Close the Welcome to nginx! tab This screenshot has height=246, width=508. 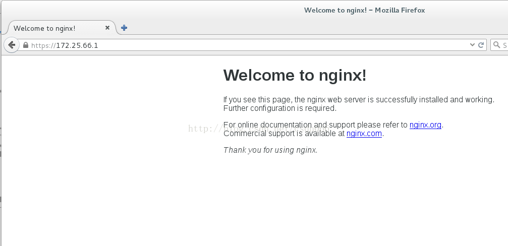[107, 28]
